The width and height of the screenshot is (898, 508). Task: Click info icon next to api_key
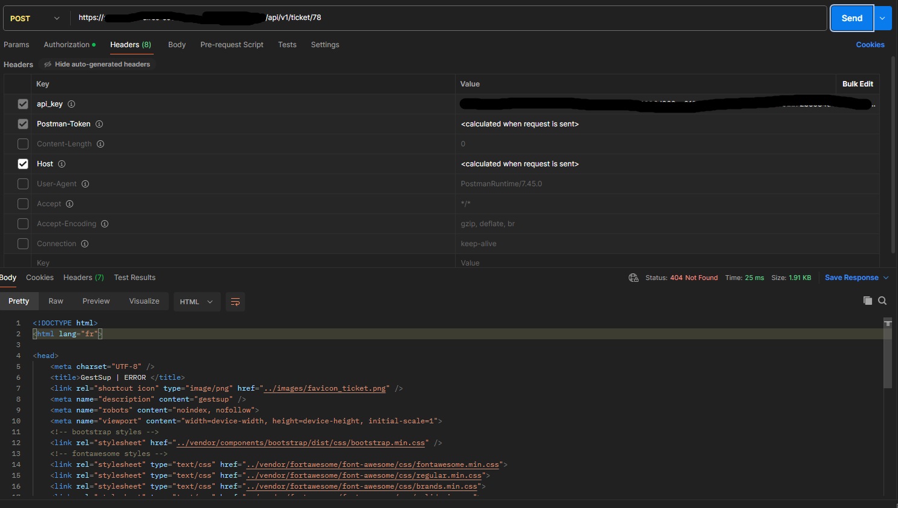tap(71, 104)
